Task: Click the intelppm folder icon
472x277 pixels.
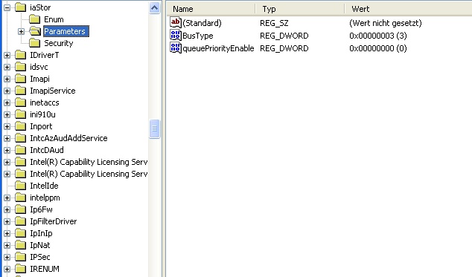Action: pos(20,198)
